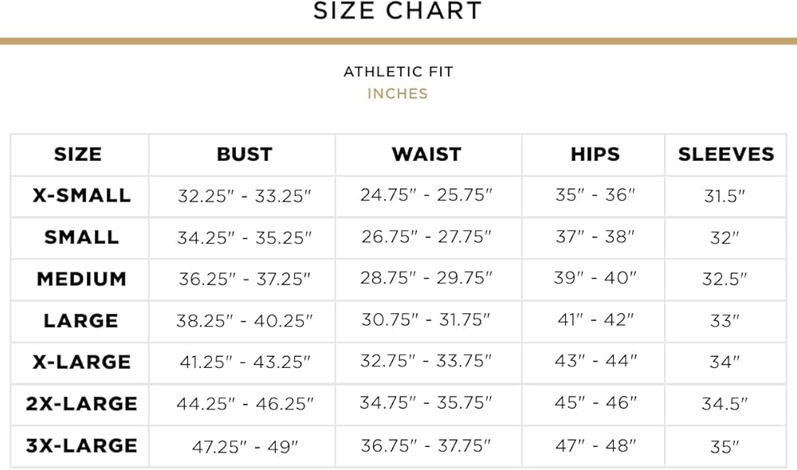This screenshot has height=470, width=797.
Task: Click the LARGE bust value 38.25" - 40.25"
Action: (x=244, y=321)
